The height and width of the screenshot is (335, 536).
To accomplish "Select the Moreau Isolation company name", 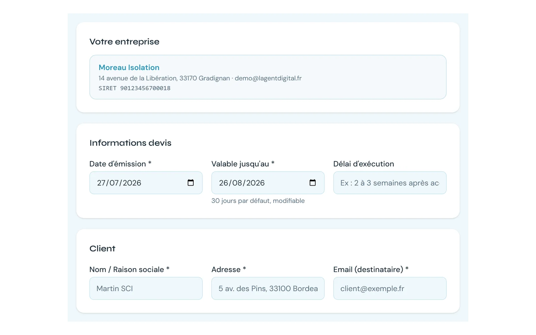I will point(129,67).
